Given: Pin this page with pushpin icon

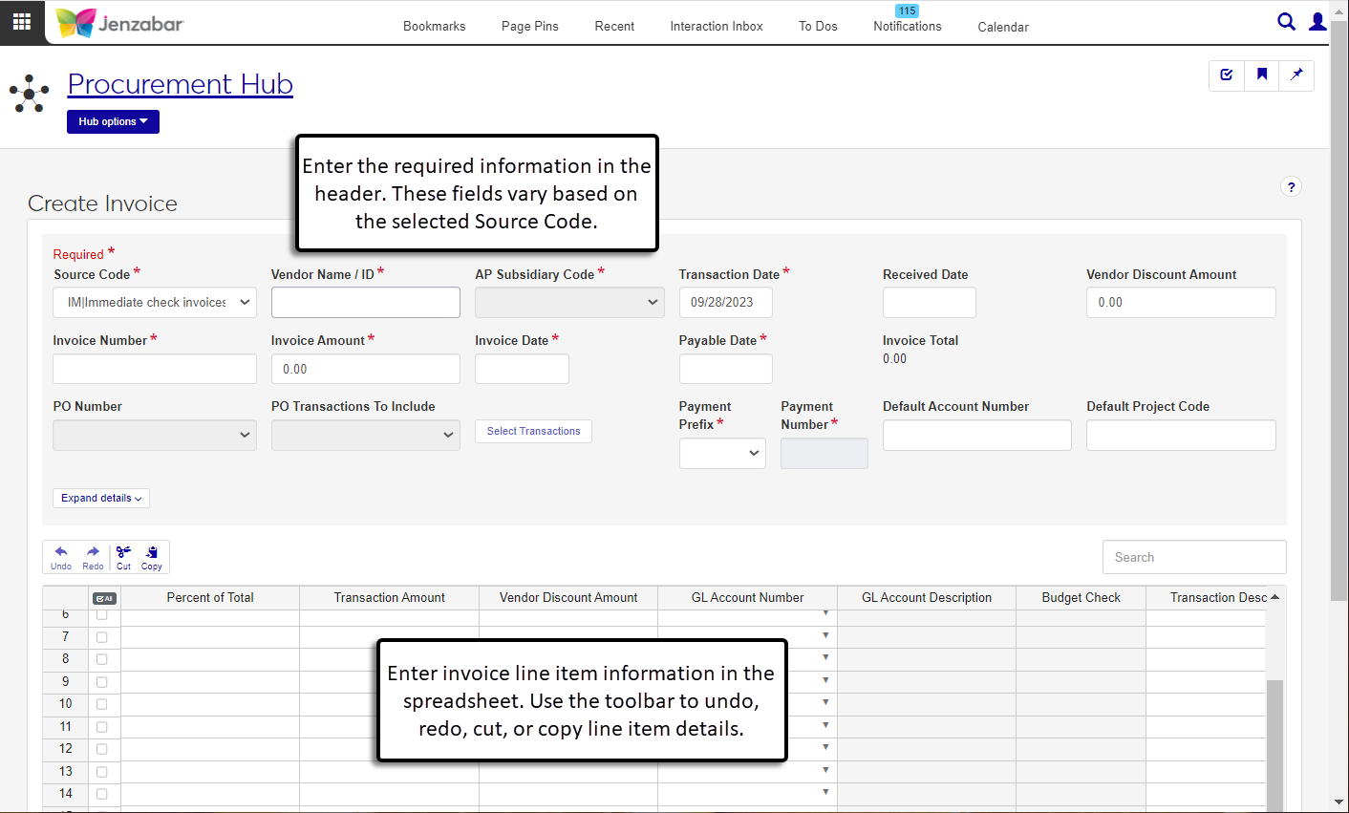Looking at the screenshot, I should (x=1296, y=75).
